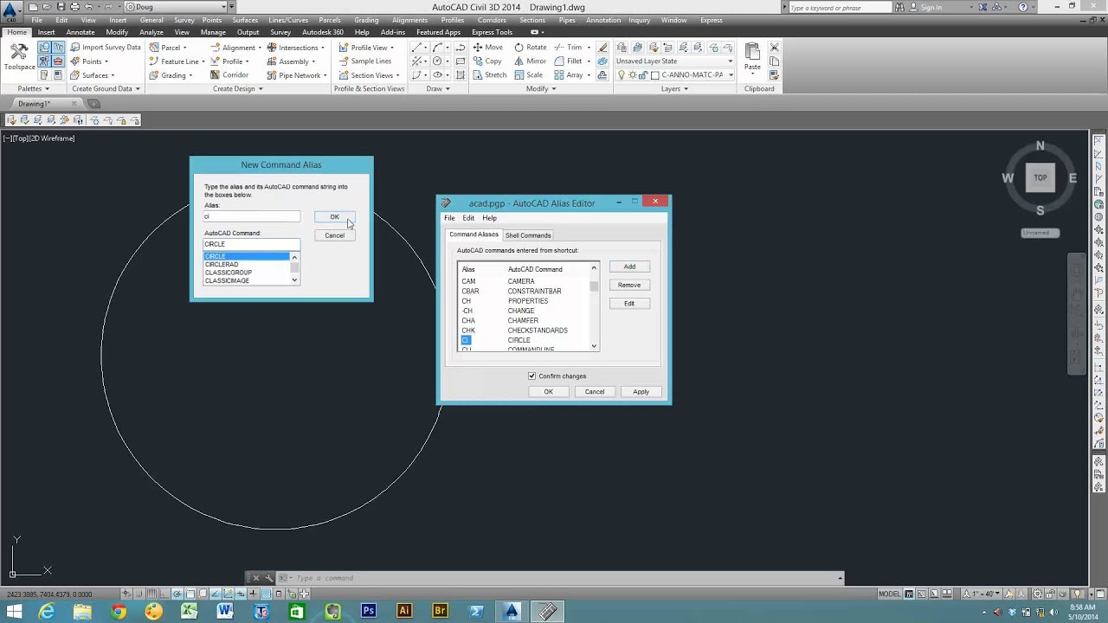Image resolution: width=1108 pixels, height=623 pixels.
Task: Open the Pipe Network dropdown
Action: pyautogui.click(x=297, y=75)
